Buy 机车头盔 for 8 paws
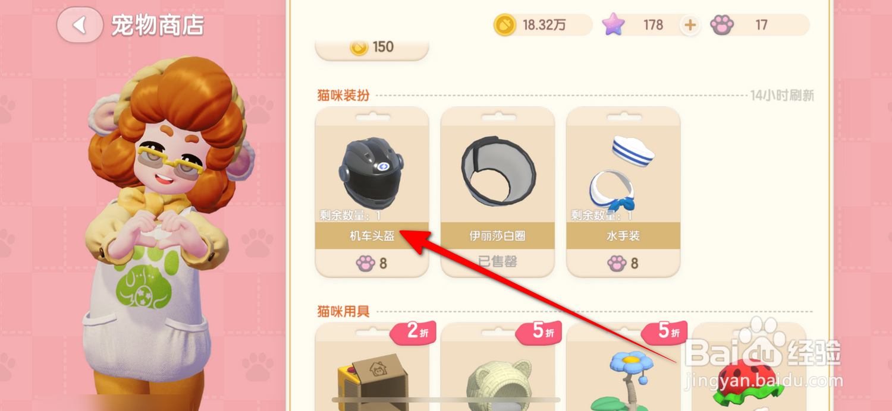892x411 pixels. pos(372,263)
